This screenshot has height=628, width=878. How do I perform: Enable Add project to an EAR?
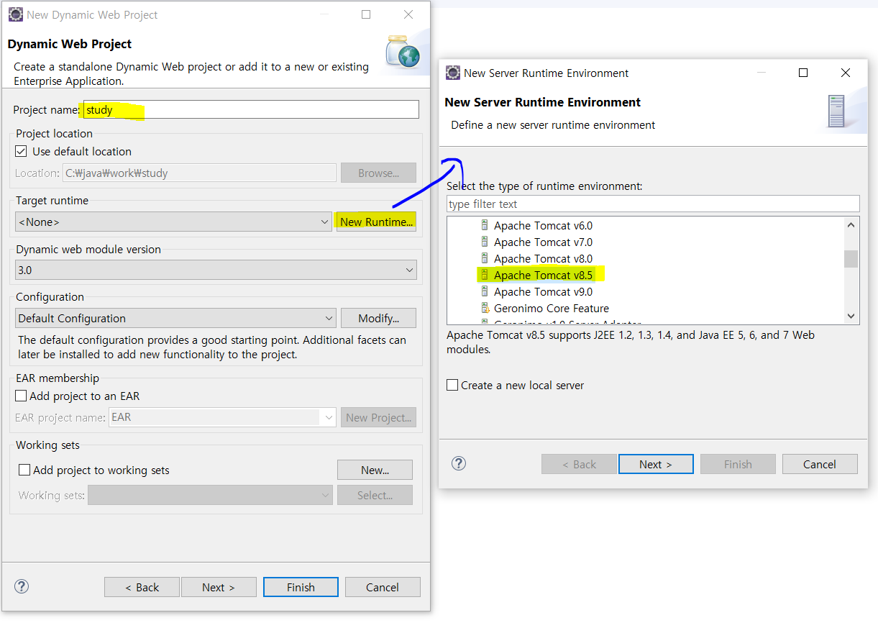click(21, 396)
